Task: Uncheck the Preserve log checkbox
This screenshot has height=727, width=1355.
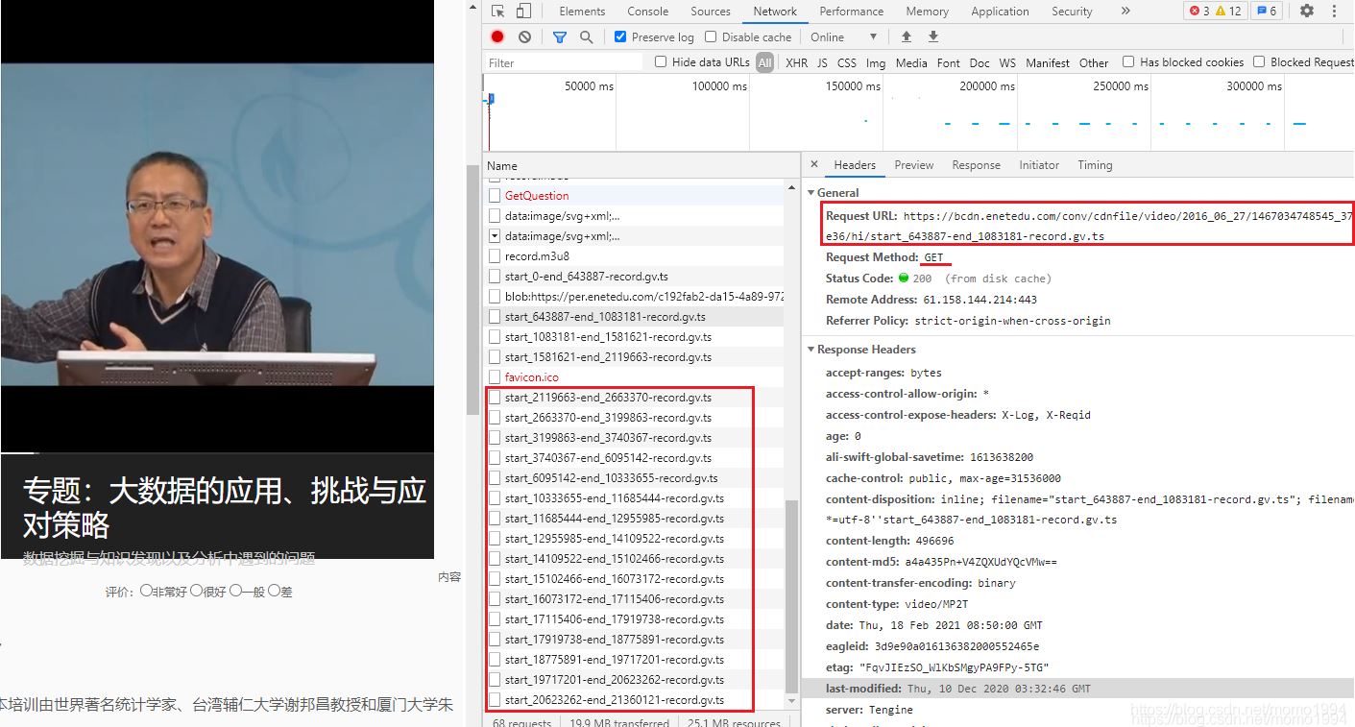Action: pyautogui.click(x=620, y=37)
